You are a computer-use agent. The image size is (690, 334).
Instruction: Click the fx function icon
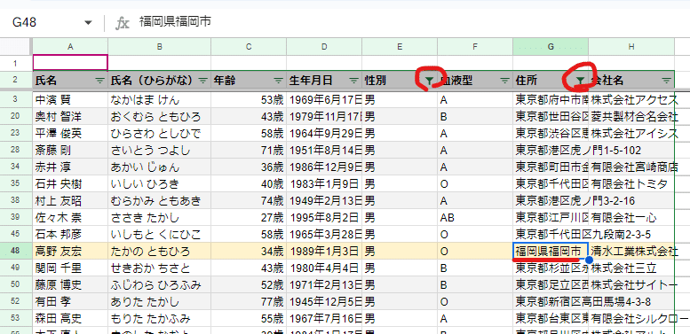pos(122,23)
